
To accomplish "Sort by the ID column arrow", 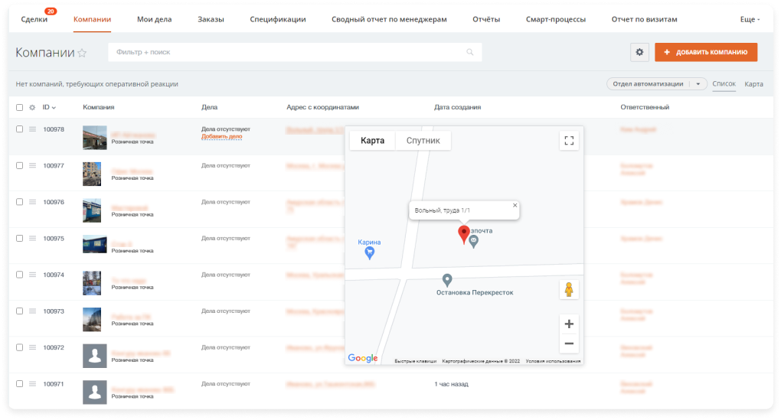I will [54, 108].
